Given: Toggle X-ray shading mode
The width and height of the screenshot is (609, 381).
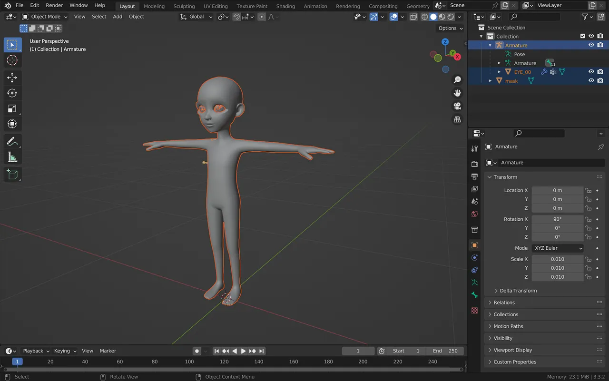Looking at the screenshot, I should click(x=413, y=17).
